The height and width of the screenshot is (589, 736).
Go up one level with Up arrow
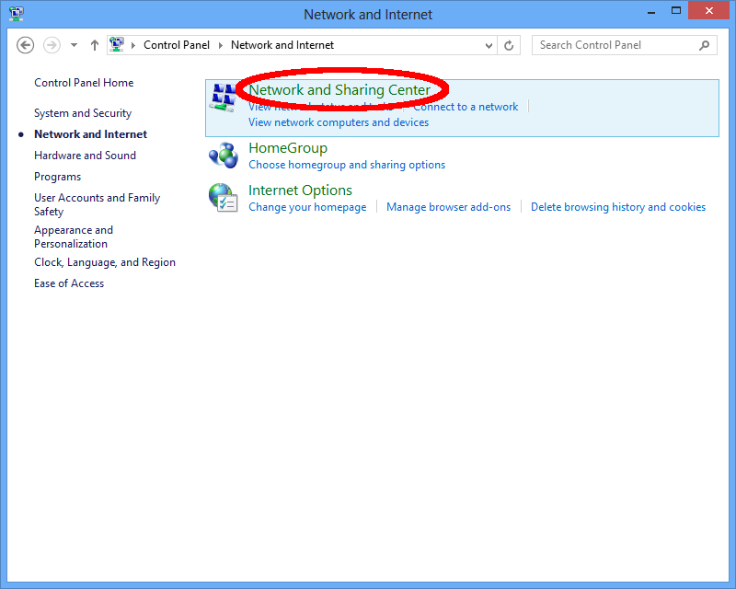95,46
